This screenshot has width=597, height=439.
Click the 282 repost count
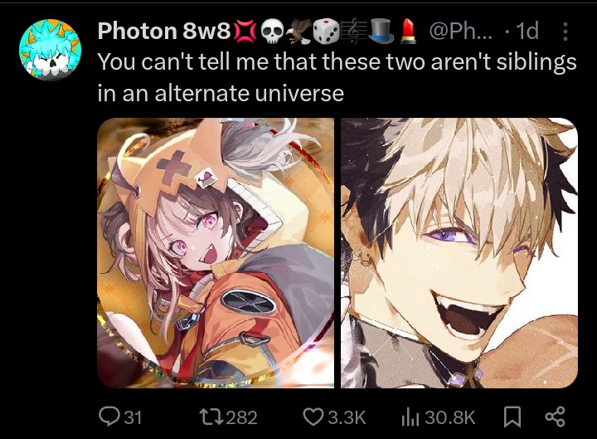click(x=241, y=417)
